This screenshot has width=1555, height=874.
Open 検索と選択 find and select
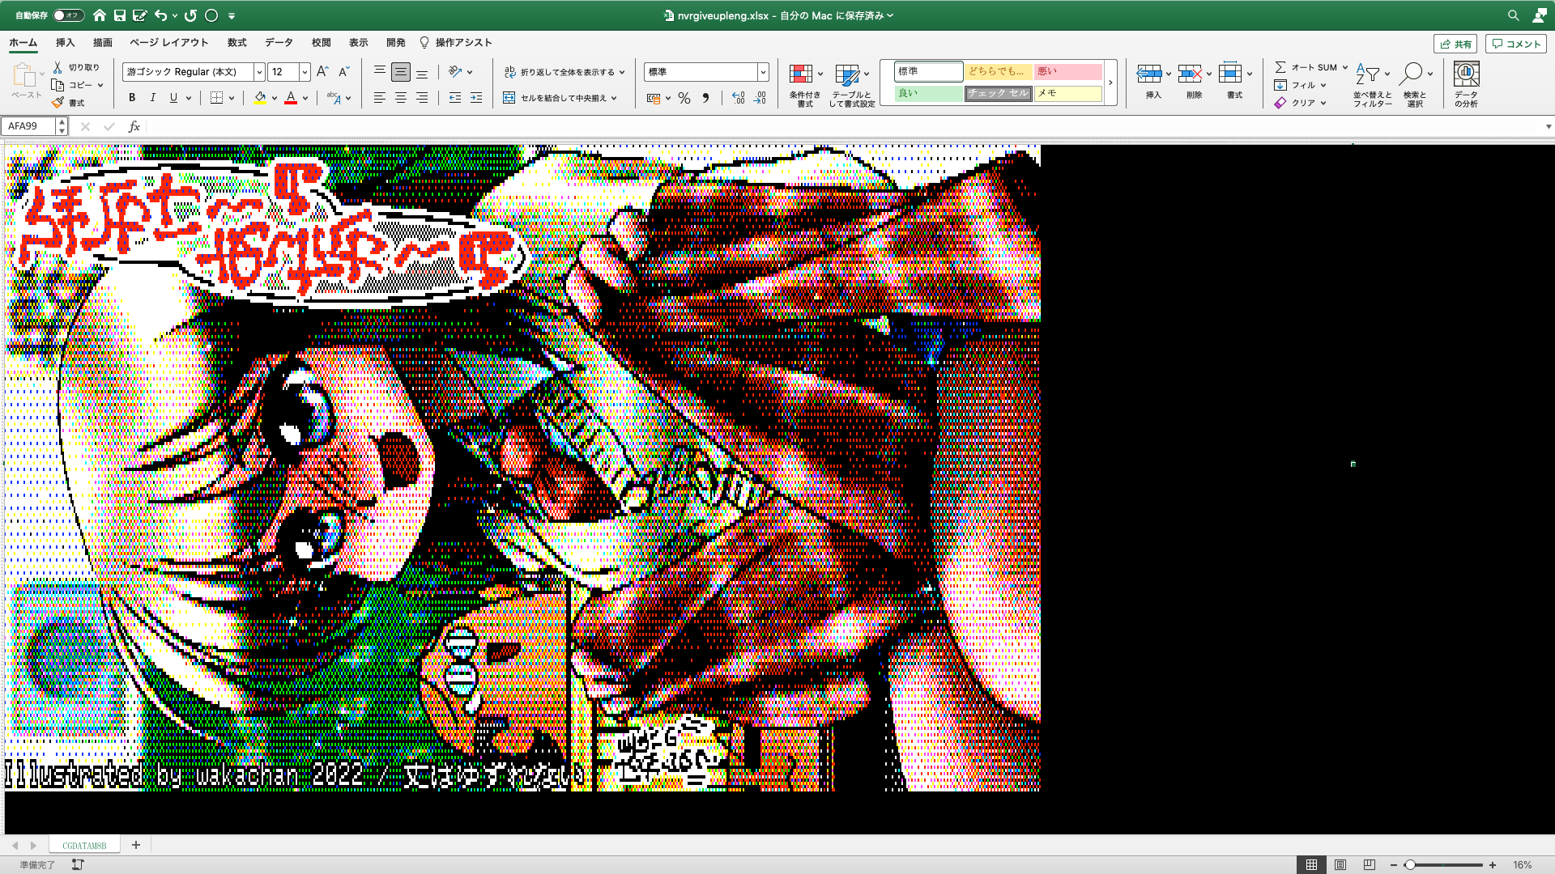click(1415, 85)
